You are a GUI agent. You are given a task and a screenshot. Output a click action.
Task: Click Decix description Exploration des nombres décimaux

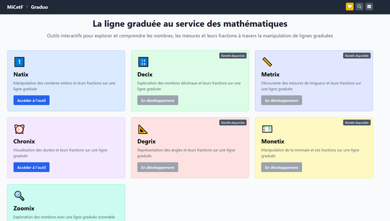tap(189, 86)
